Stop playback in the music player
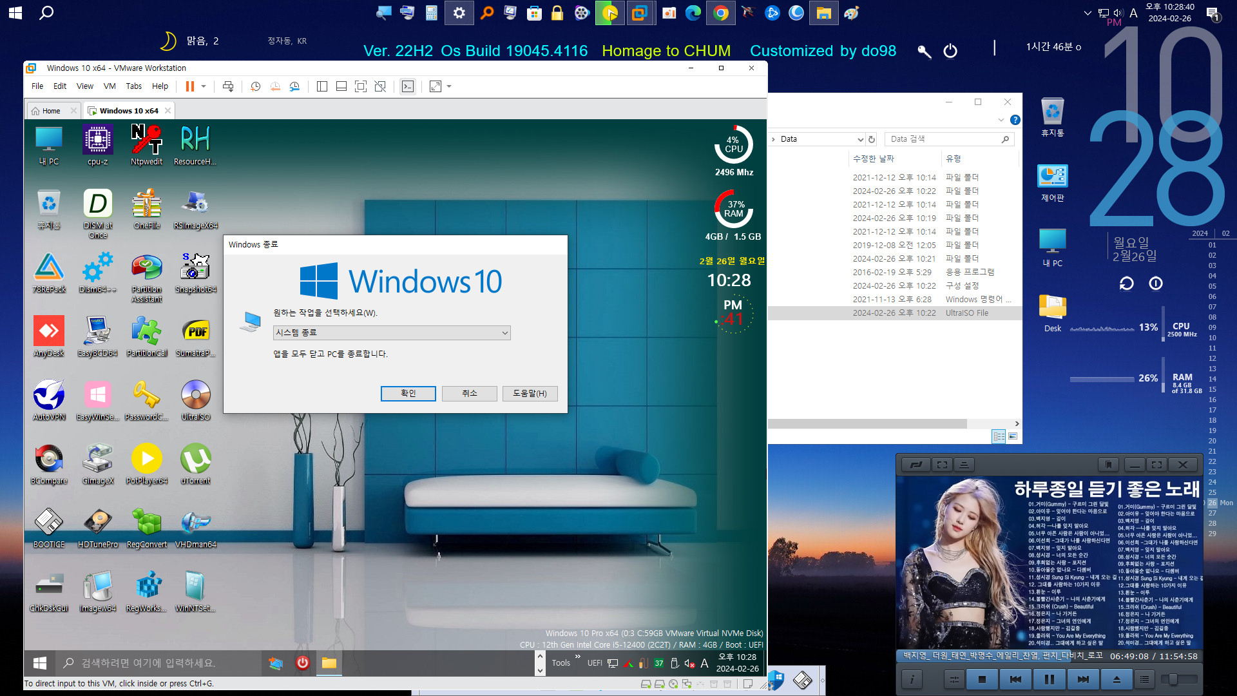 point(982,679)
